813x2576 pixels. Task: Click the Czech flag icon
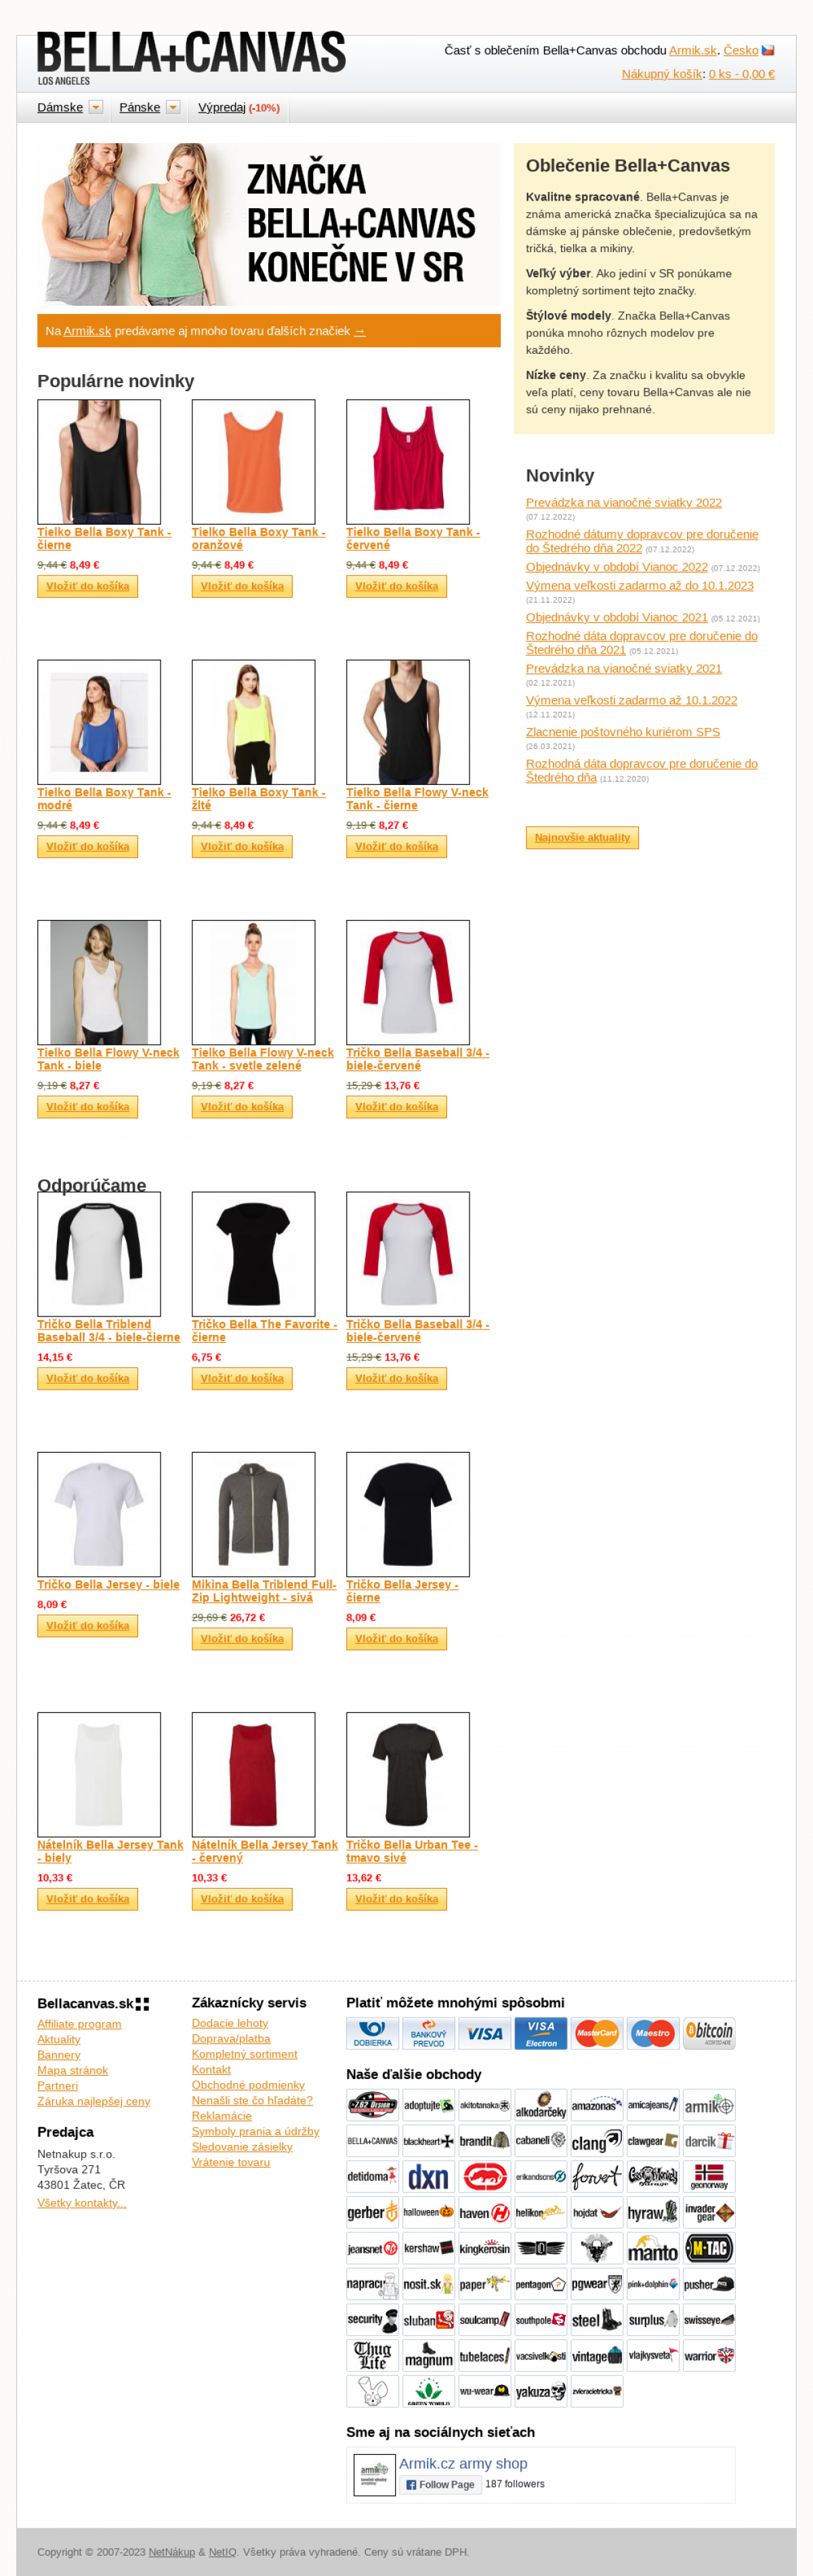pos(768,50)
